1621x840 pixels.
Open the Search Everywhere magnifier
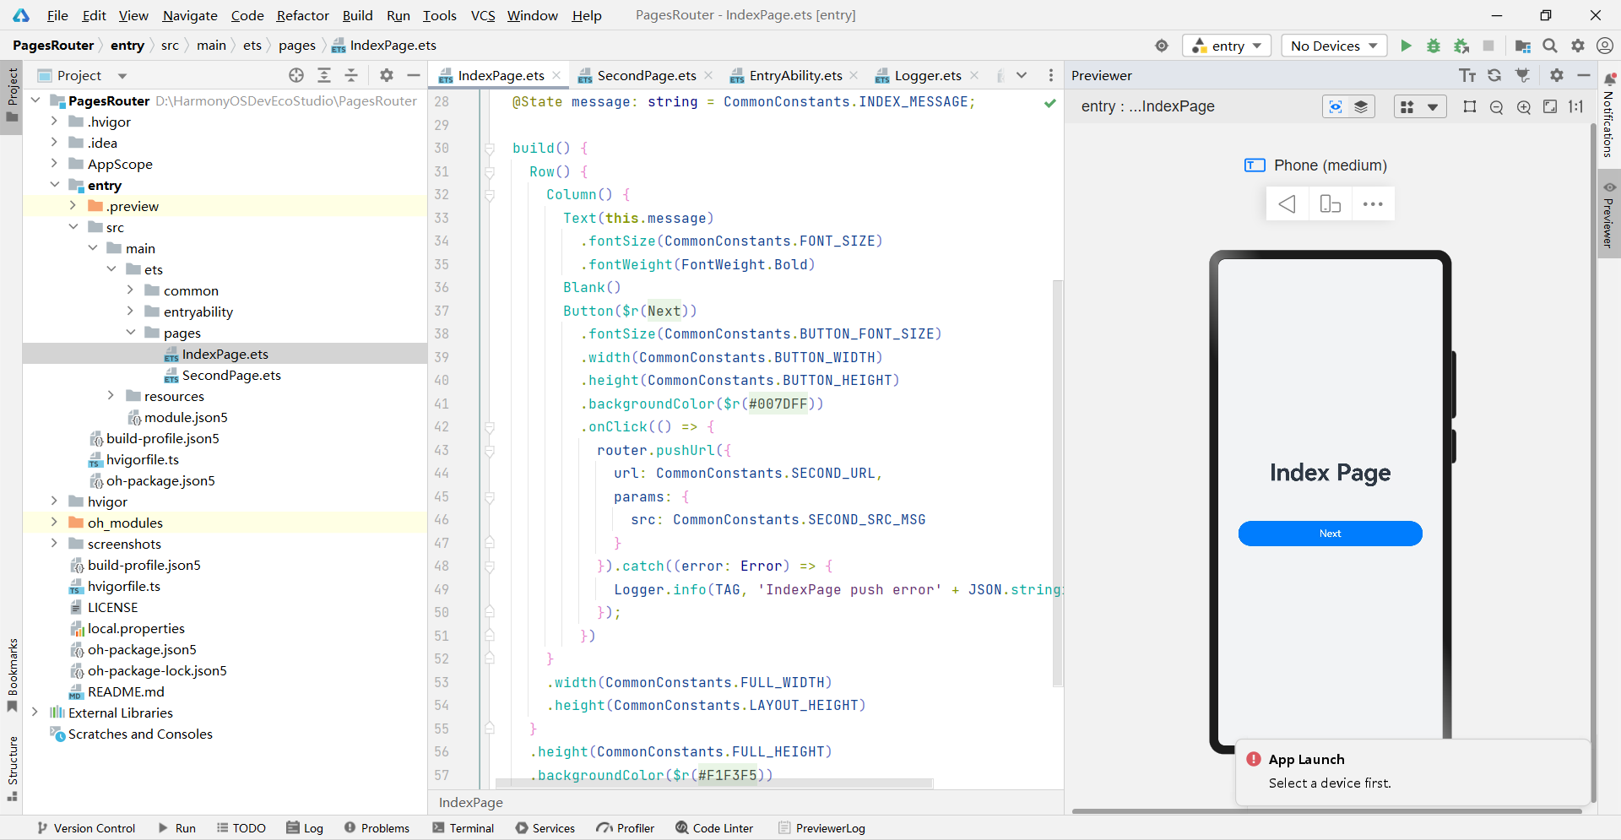point(1550,46)
